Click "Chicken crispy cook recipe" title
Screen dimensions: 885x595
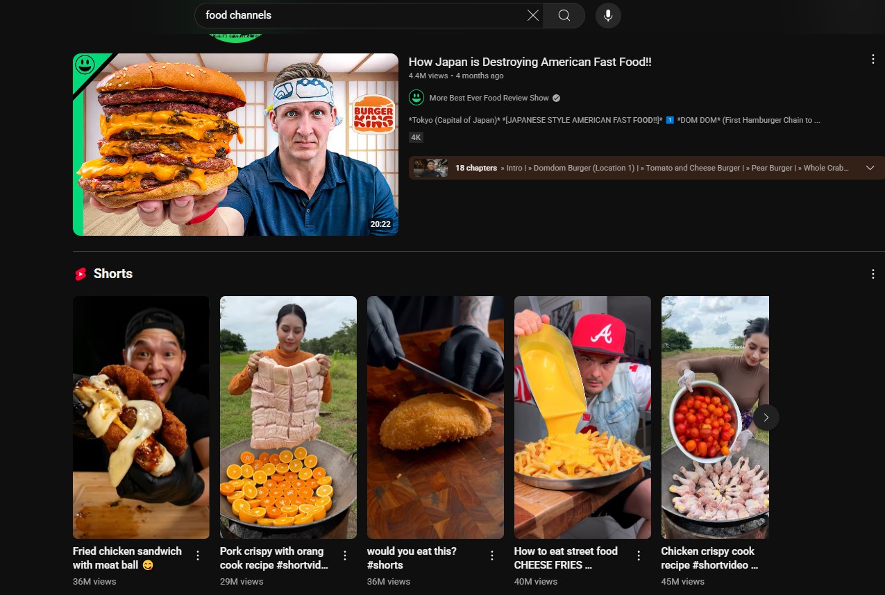[709, 558]
